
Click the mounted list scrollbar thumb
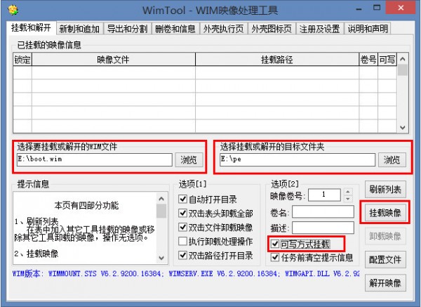point(403,70)
